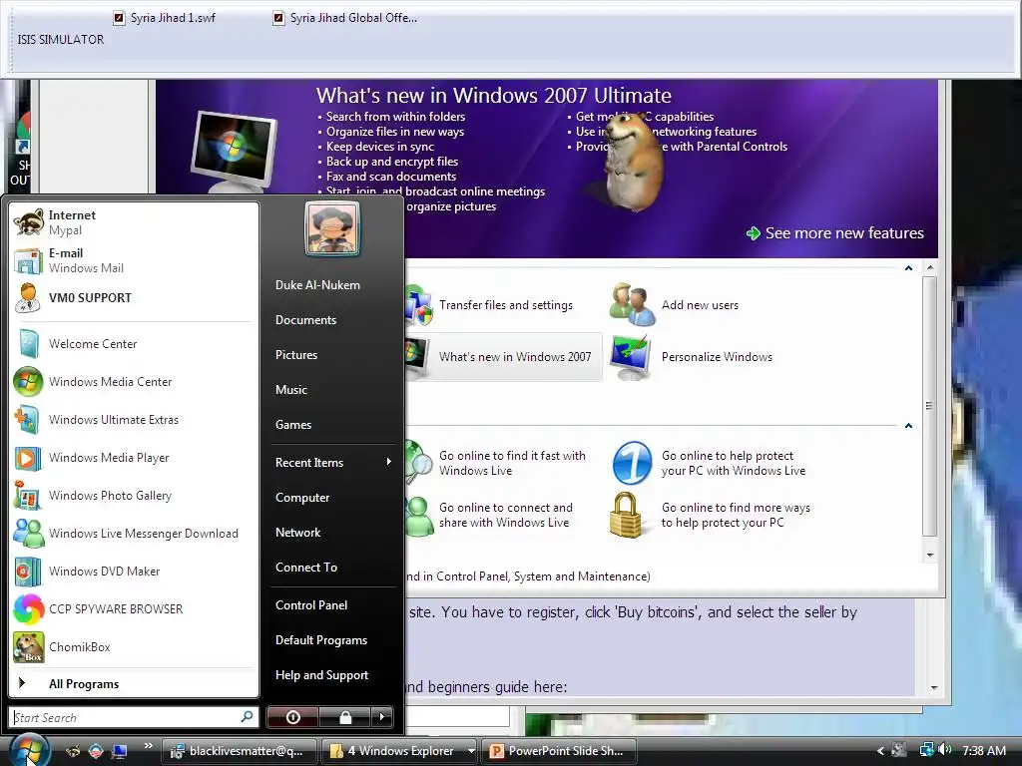Click Go online to help protect your PC

[710, 463]
